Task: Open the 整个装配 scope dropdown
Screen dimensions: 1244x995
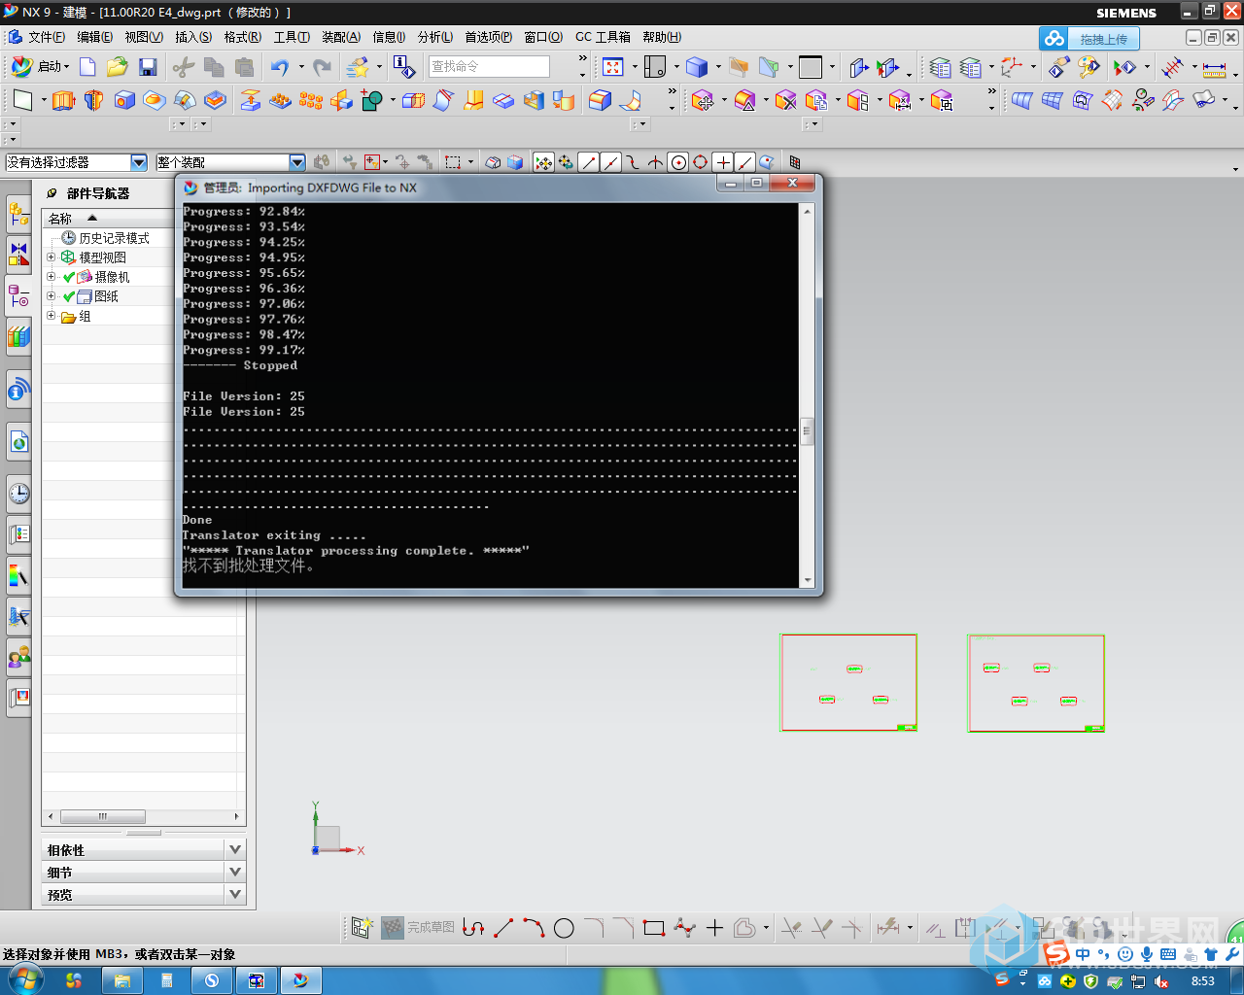Action: [297, 162]
